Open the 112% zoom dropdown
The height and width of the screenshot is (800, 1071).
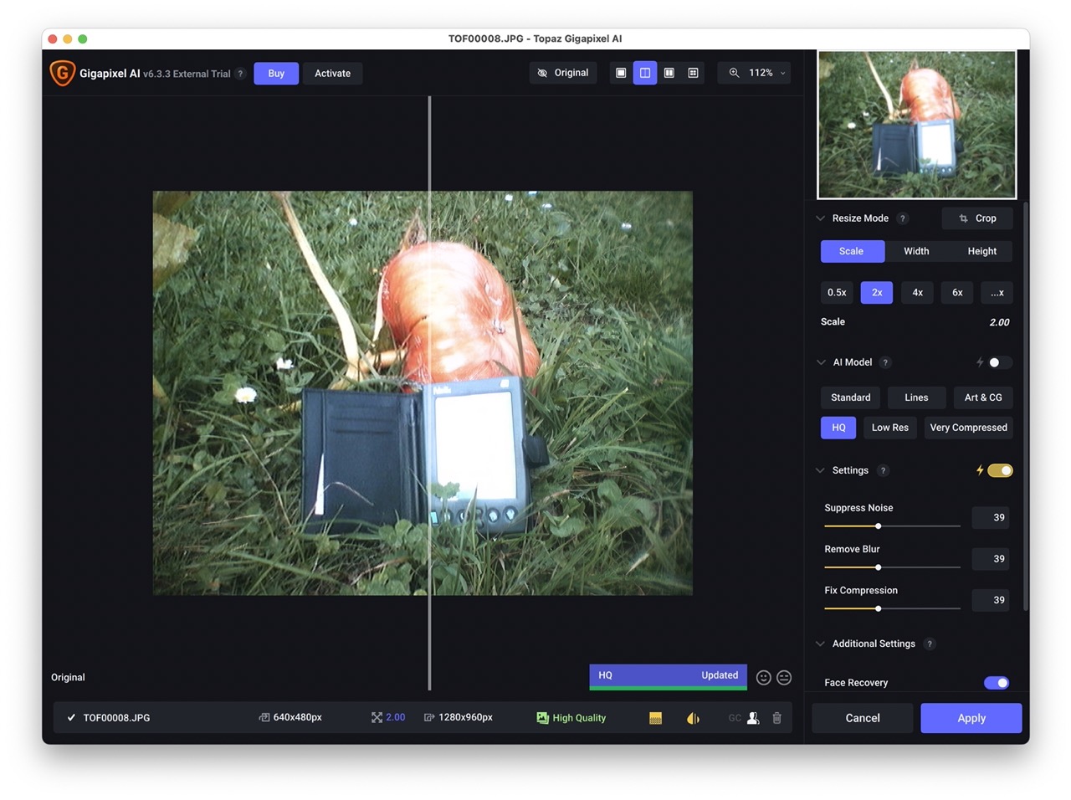(x=757, y=73)
